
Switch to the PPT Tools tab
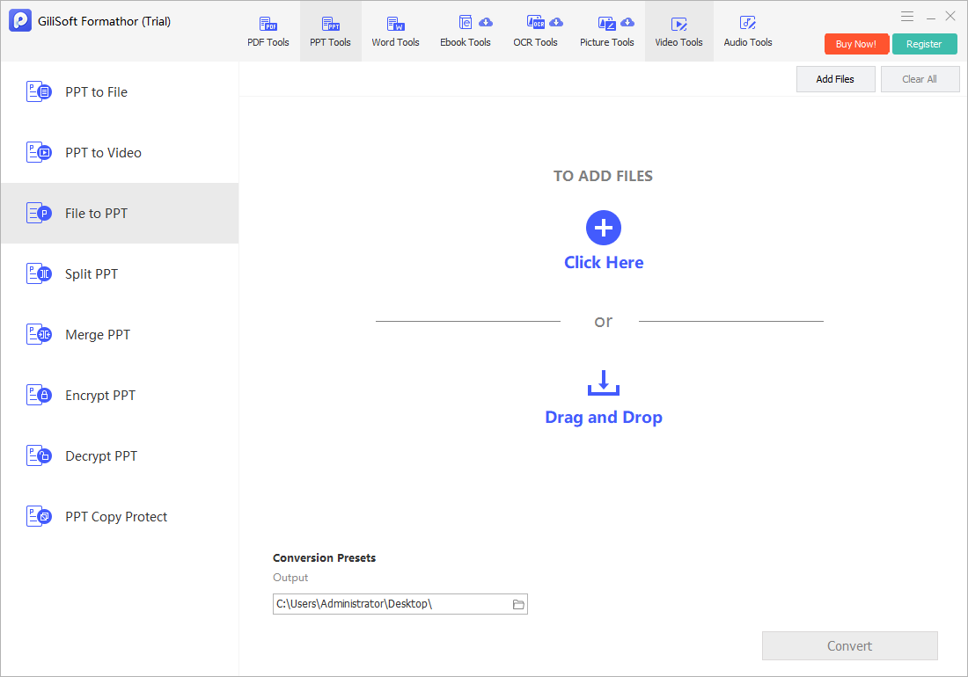pos(330,32)
